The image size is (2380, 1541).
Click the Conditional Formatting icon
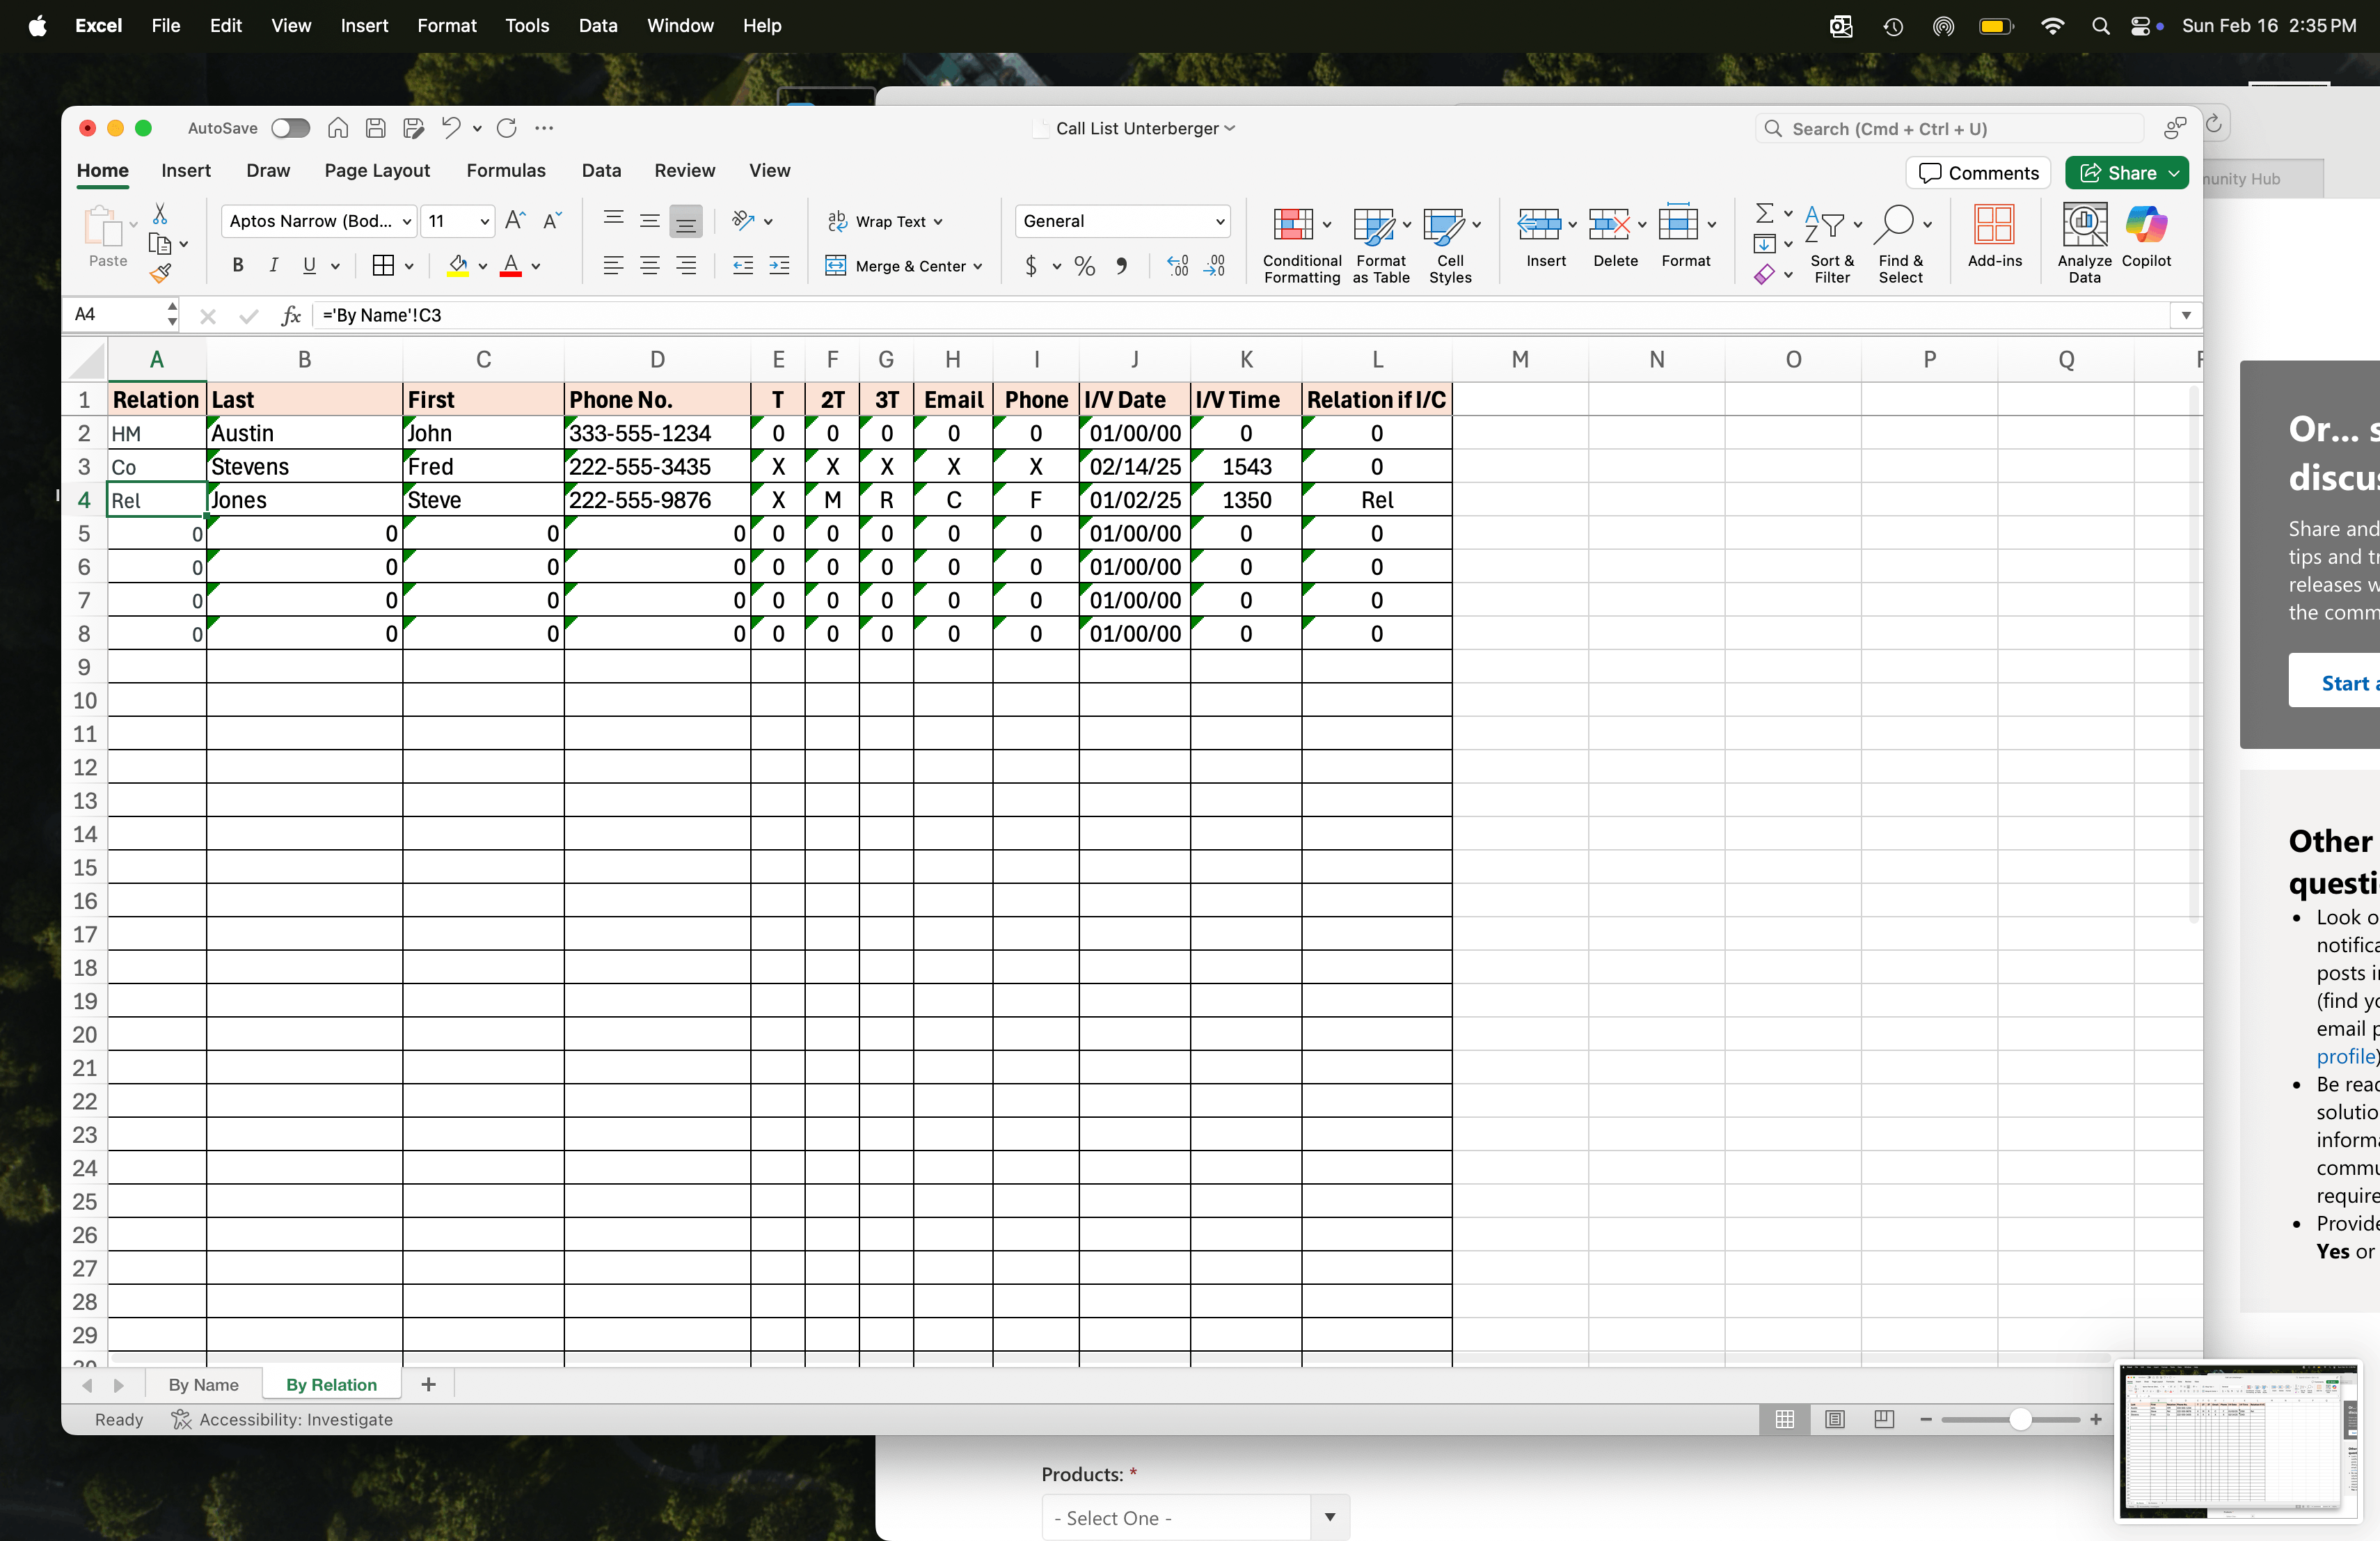click(x=1292, y=224)
